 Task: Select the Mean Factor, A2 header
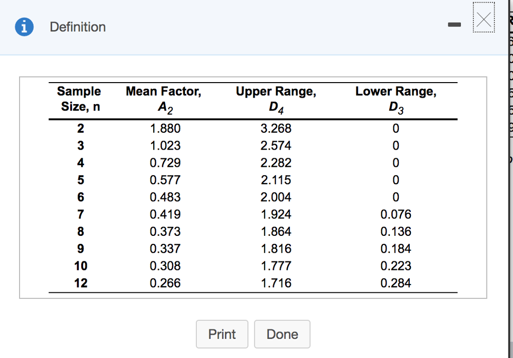pos(163,99)
